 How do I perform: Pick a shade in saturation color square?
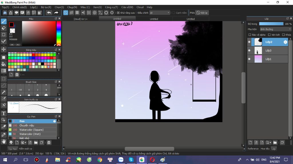[39, 33]
